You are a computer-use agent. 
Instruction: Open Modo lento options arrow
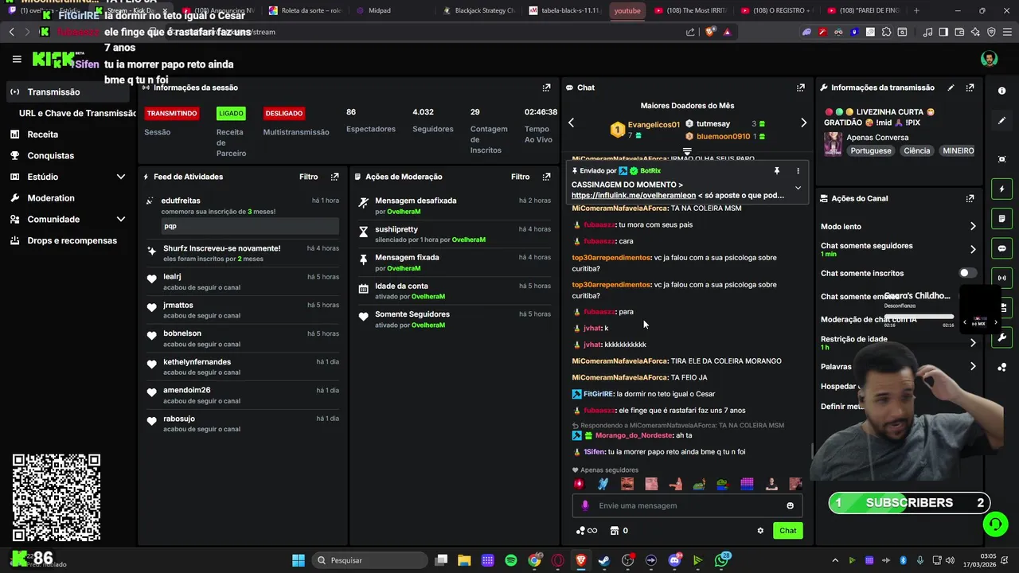click(972, 227)
